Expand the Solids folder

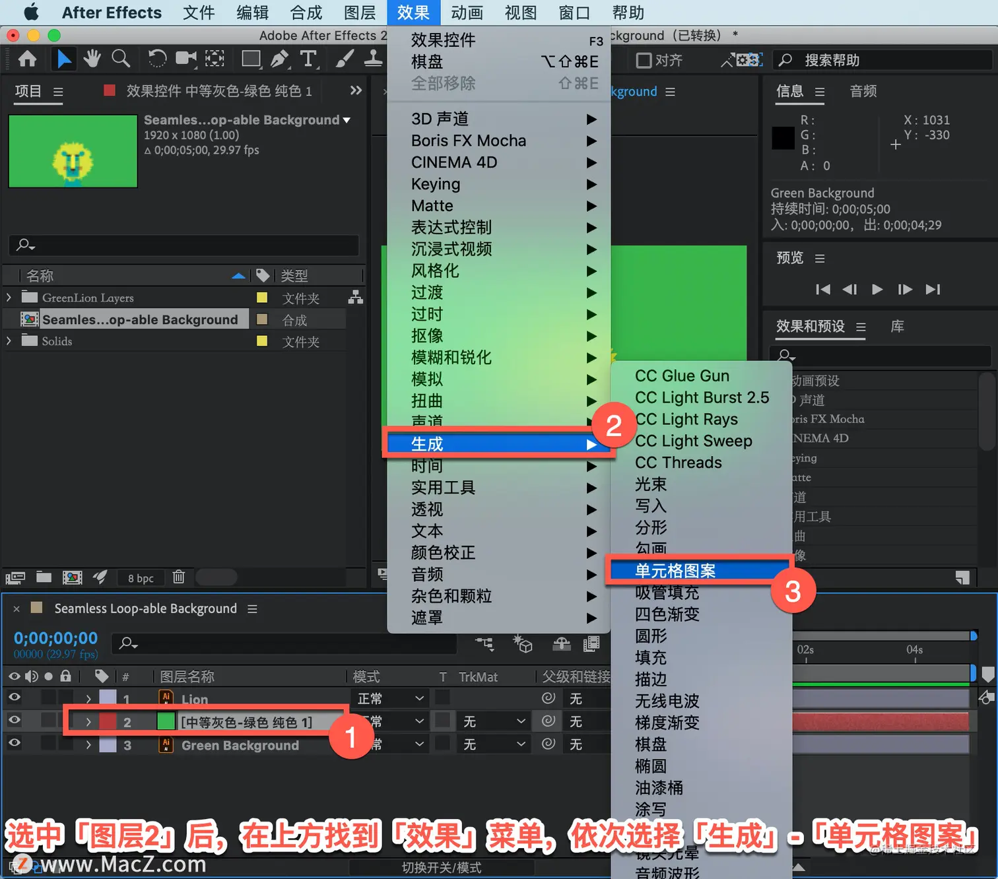tap(9, 341)
